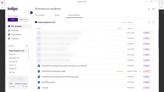Click the browser icon of Polya Kolcova profile
Screen dimensions: 164x92
point(39,66)
